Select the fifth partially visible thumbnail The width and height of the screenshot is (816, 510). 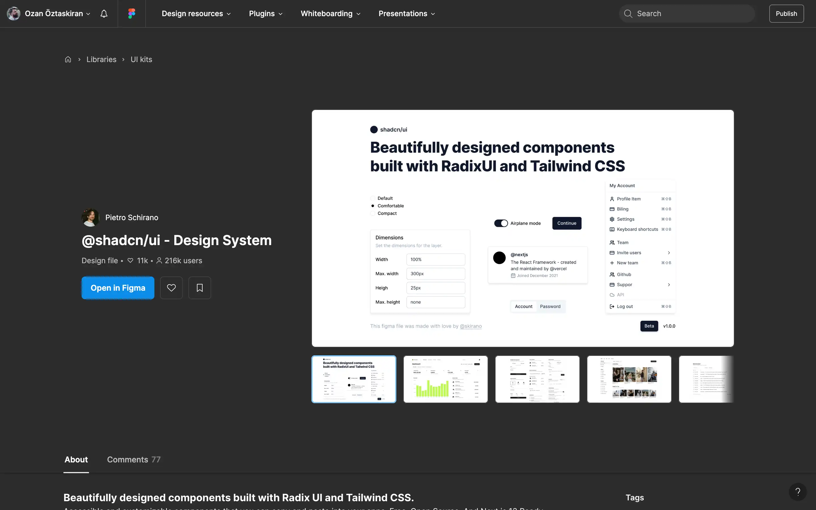point(706,379)
